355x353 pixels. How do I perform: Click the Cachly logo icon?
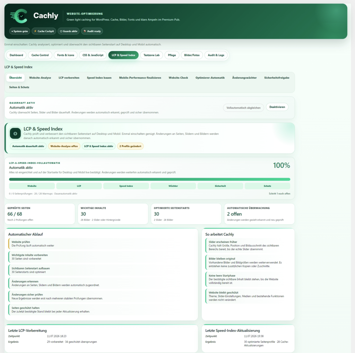(x=19, y=16)
